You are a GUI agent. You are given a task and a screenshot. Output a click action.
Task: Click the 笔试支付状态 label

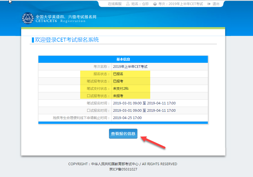[x=98, y=89]
